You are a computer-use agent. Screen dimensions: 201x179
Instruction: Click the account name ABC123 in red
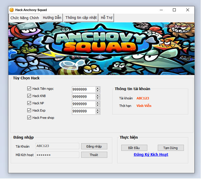tap(143, 98)
